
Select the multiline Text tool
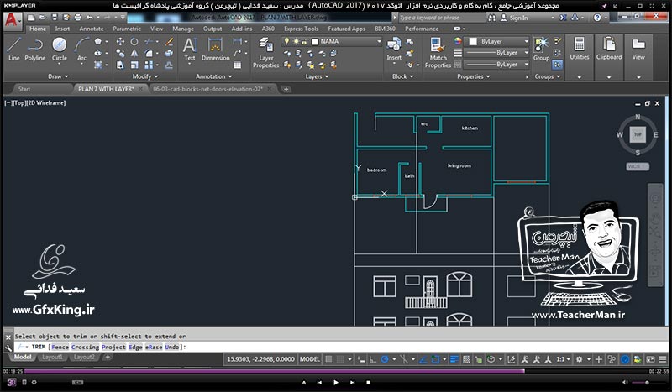[x=190, y=50]
